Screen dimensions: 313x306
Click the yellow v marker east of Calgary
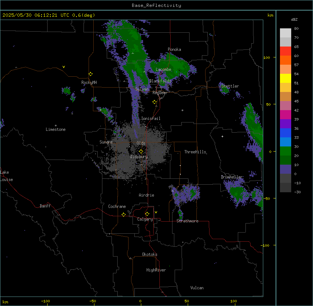click(x=156, y=212)
